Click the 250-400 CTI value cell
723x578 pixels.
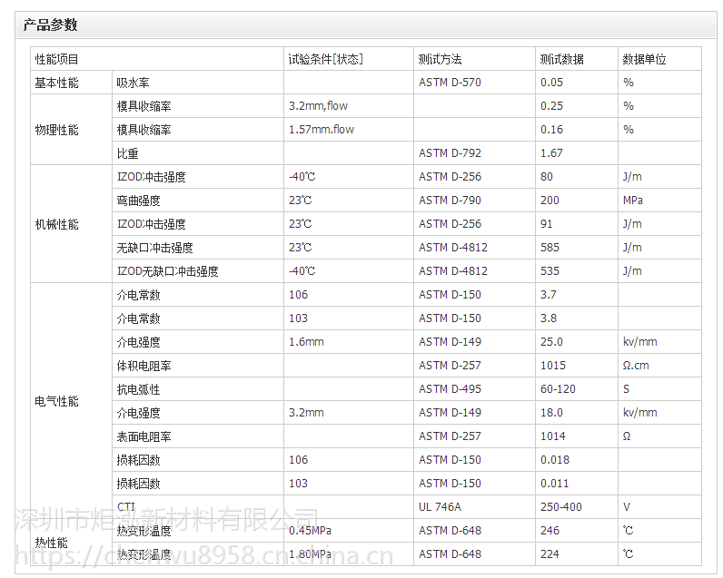tap(560, 507)
